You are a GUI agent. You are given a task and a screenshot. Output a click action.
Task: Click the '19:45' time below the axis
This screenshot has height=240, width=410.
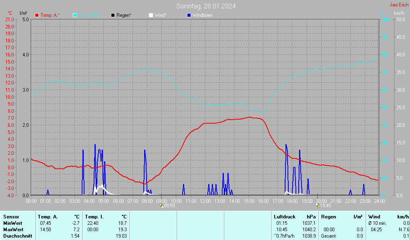click(x=326, y=206)
